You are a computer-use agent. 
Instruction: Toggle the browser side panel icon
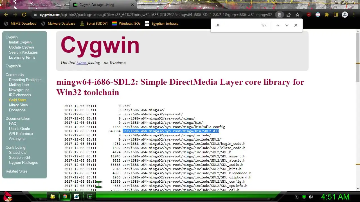coord(336,15)
